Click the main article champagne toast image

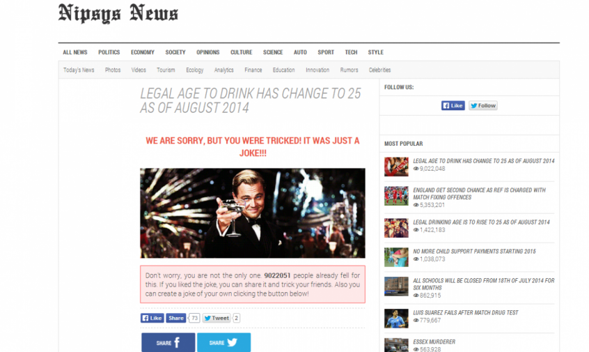253,213
